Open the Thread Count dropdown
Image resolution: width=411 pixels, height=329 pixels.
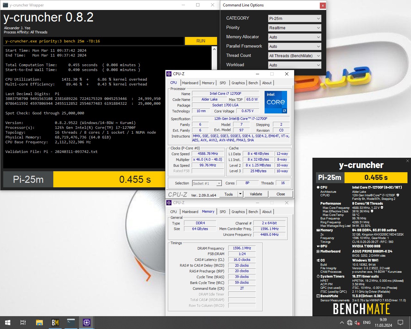point(294,56)
